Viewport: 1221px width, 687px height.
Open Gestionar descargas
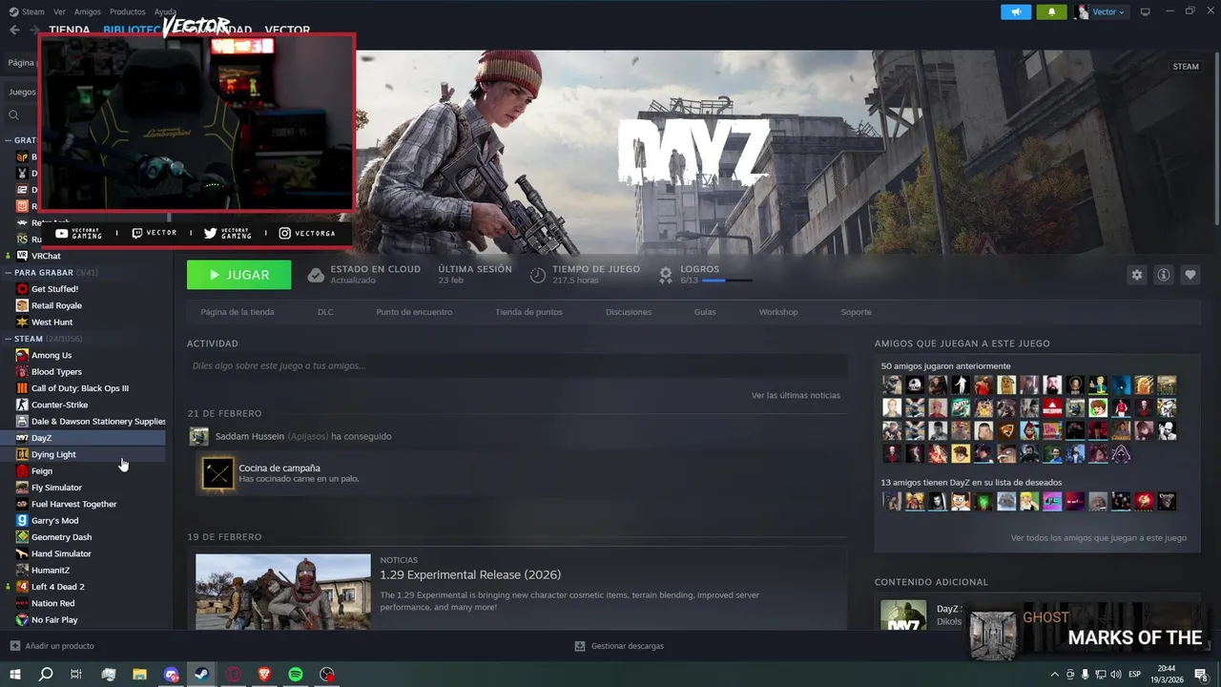tap(619, 646)
